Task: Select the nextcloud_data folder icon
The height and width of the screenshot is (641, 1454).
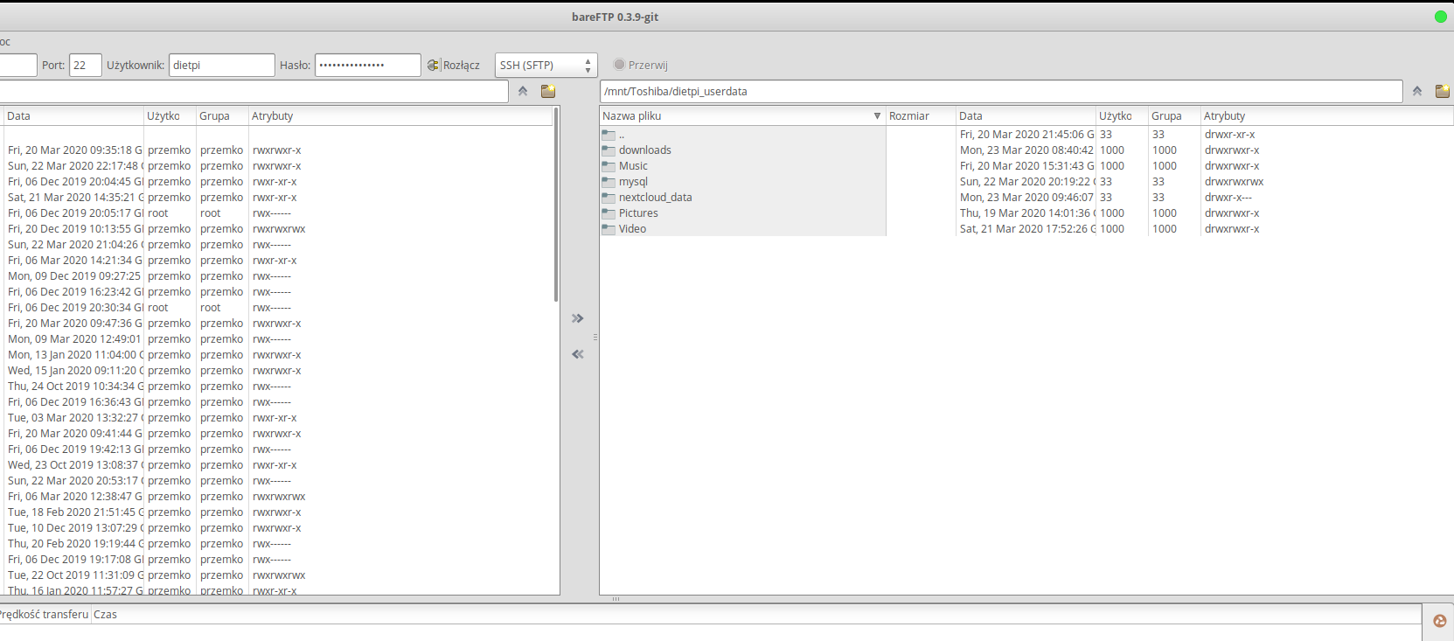Action: [609, 198]
